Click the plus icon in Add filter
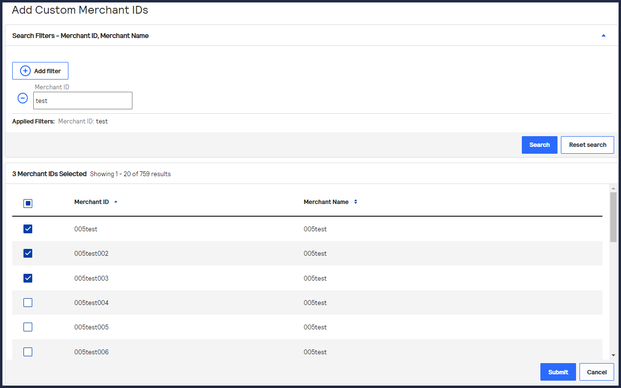The height and width of the screenshot is (388, 621). tap(25, 71)
